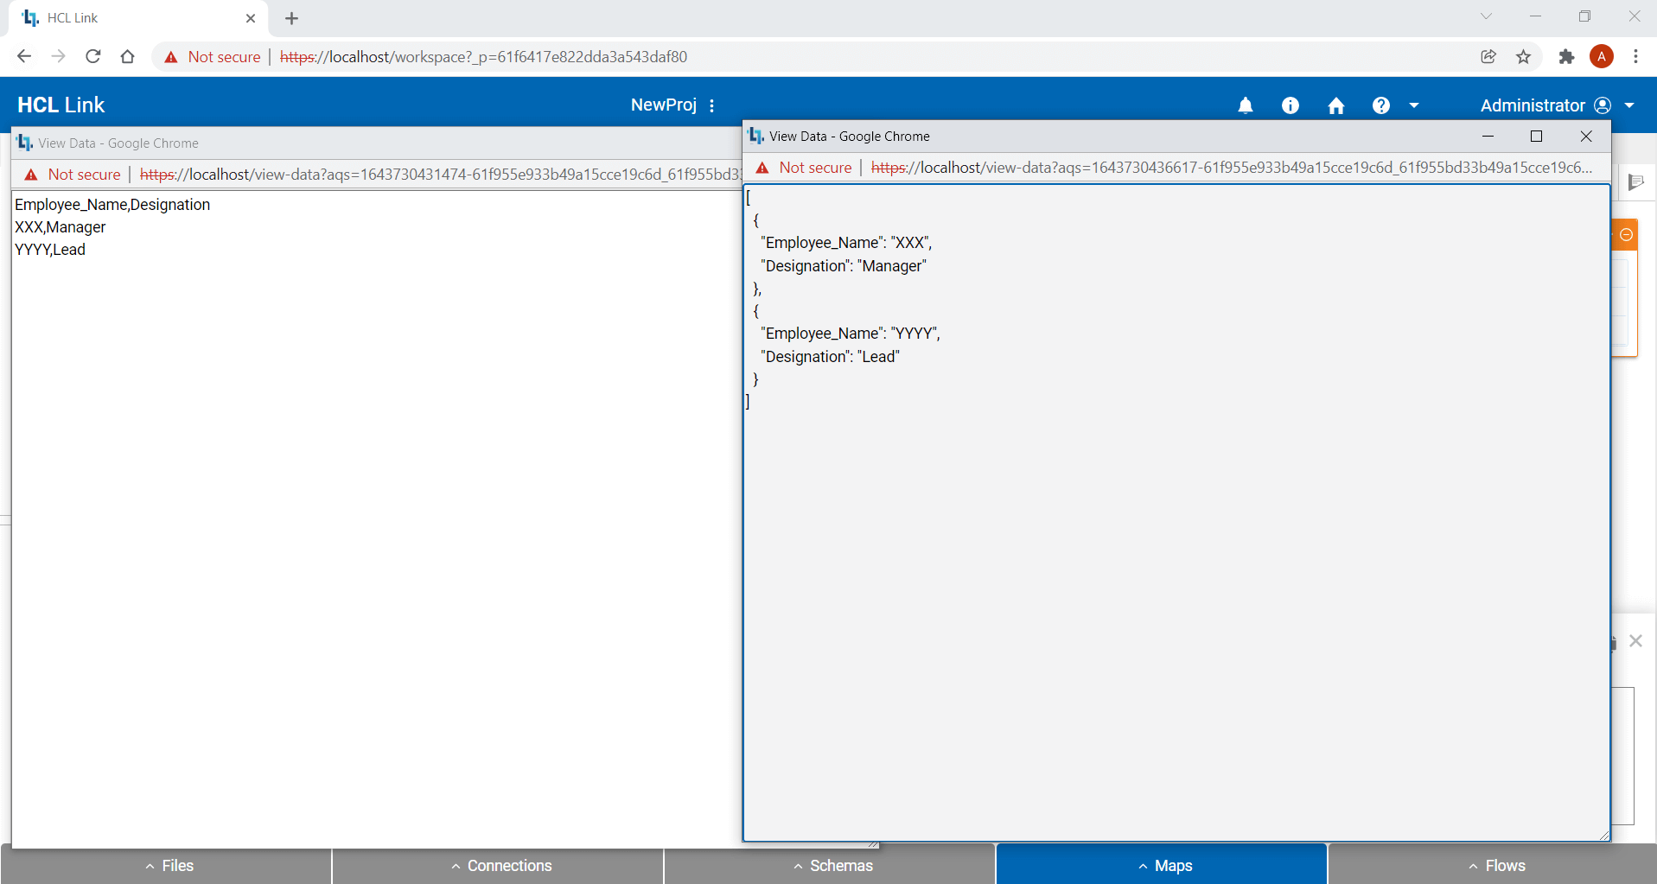Open the browser extensions puzzle icon

click(1567, 56)
